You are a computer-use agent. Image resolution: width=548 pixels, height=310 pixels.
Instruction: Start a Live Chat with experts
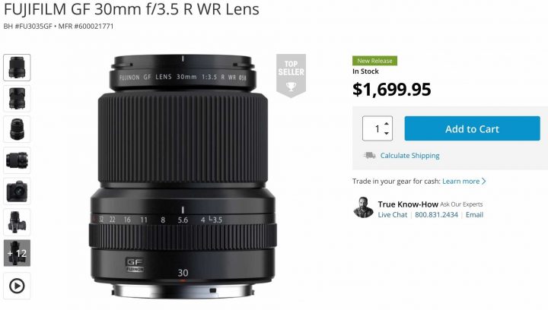(x=393, y=215)
